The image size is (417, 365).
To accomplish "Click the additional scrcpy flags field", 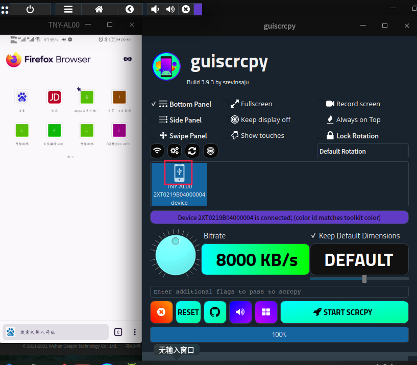I will point(279,291).
